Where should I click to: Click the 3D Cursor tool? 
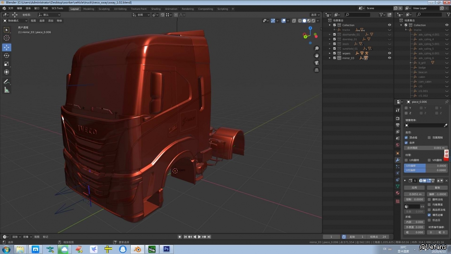pyautogui.click(x=7, y=38)
